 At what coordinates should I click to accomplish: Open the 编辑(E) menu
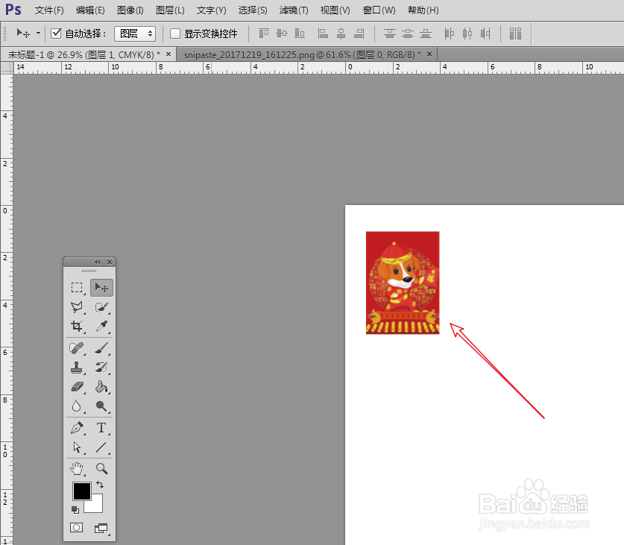[x=90, y=10]
